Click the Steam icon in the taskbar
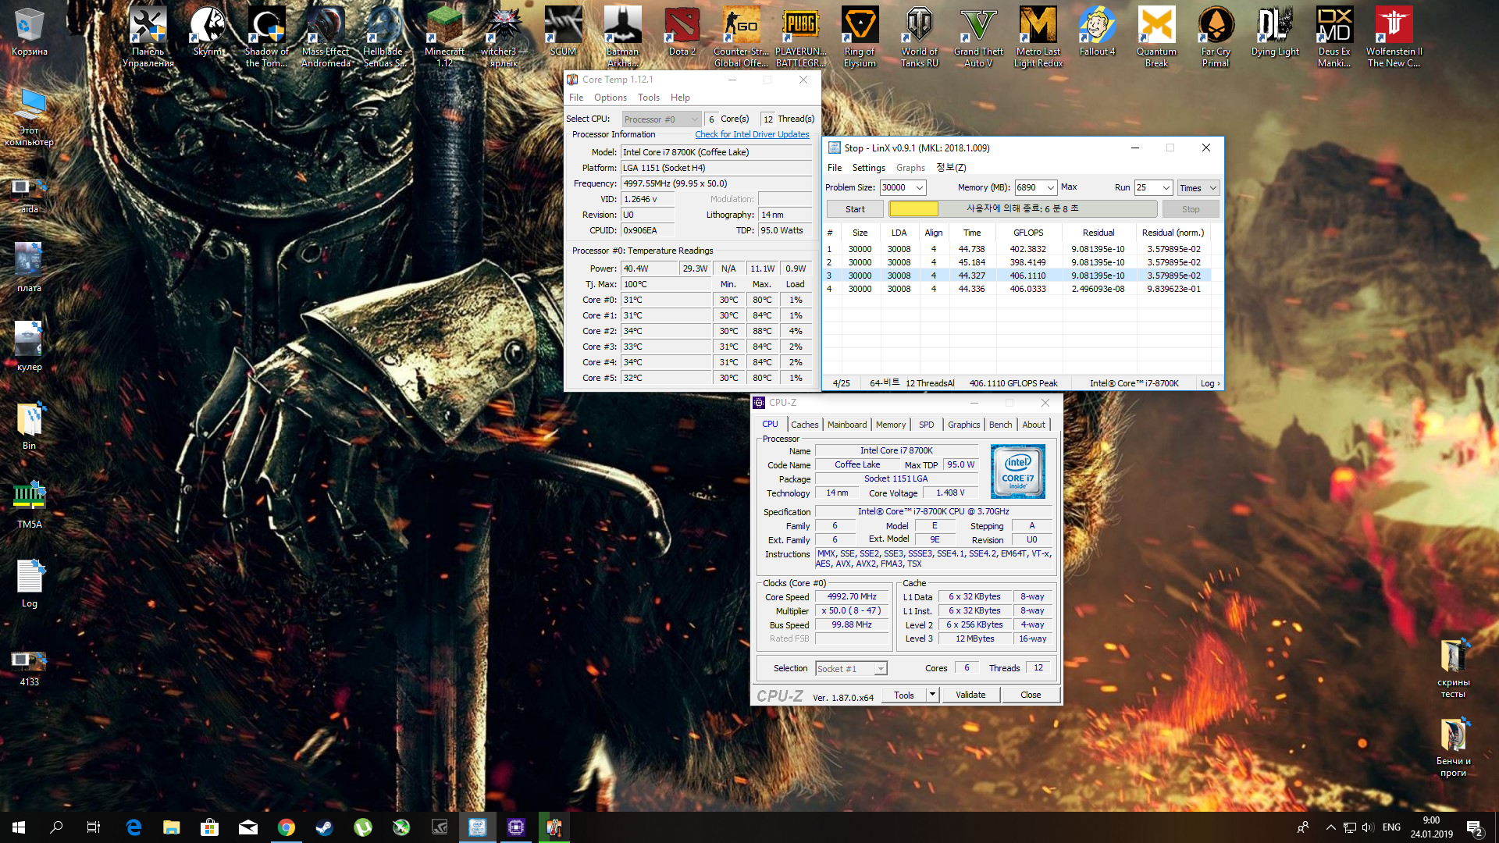Image resolution: width=1499 pixels, height=843 pixels. point(325,827)
